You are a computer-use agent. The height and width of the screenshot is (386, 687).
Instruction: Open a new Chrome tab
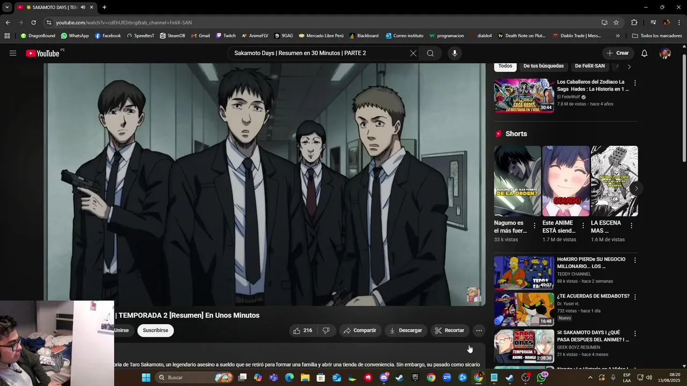pyautogui.click(x=104, y=8)
